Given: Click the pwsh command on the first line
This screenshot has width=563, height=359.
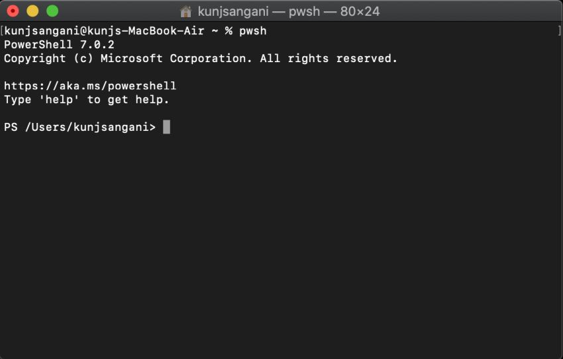Looking at the screenshot, I should tap(253, 31).
